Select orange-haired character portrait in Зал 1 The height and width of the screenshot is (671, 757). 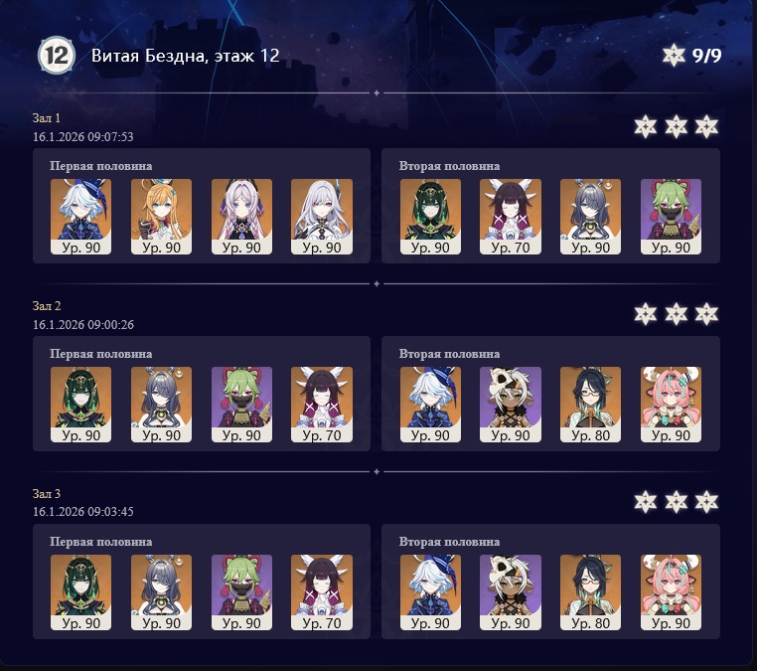coord(161,217)
